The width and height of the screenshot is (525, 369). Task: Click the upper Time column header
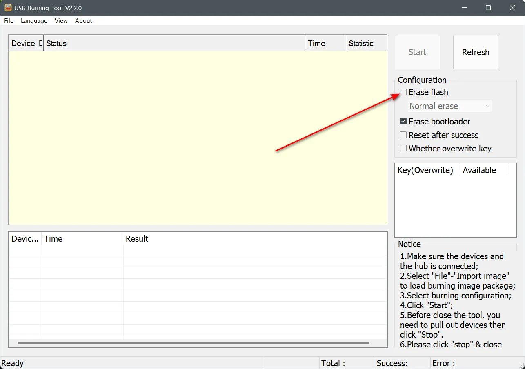325,43
